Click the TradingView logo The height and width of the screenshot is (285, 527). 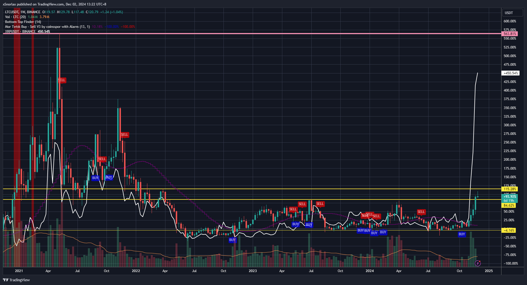[16, 280]
